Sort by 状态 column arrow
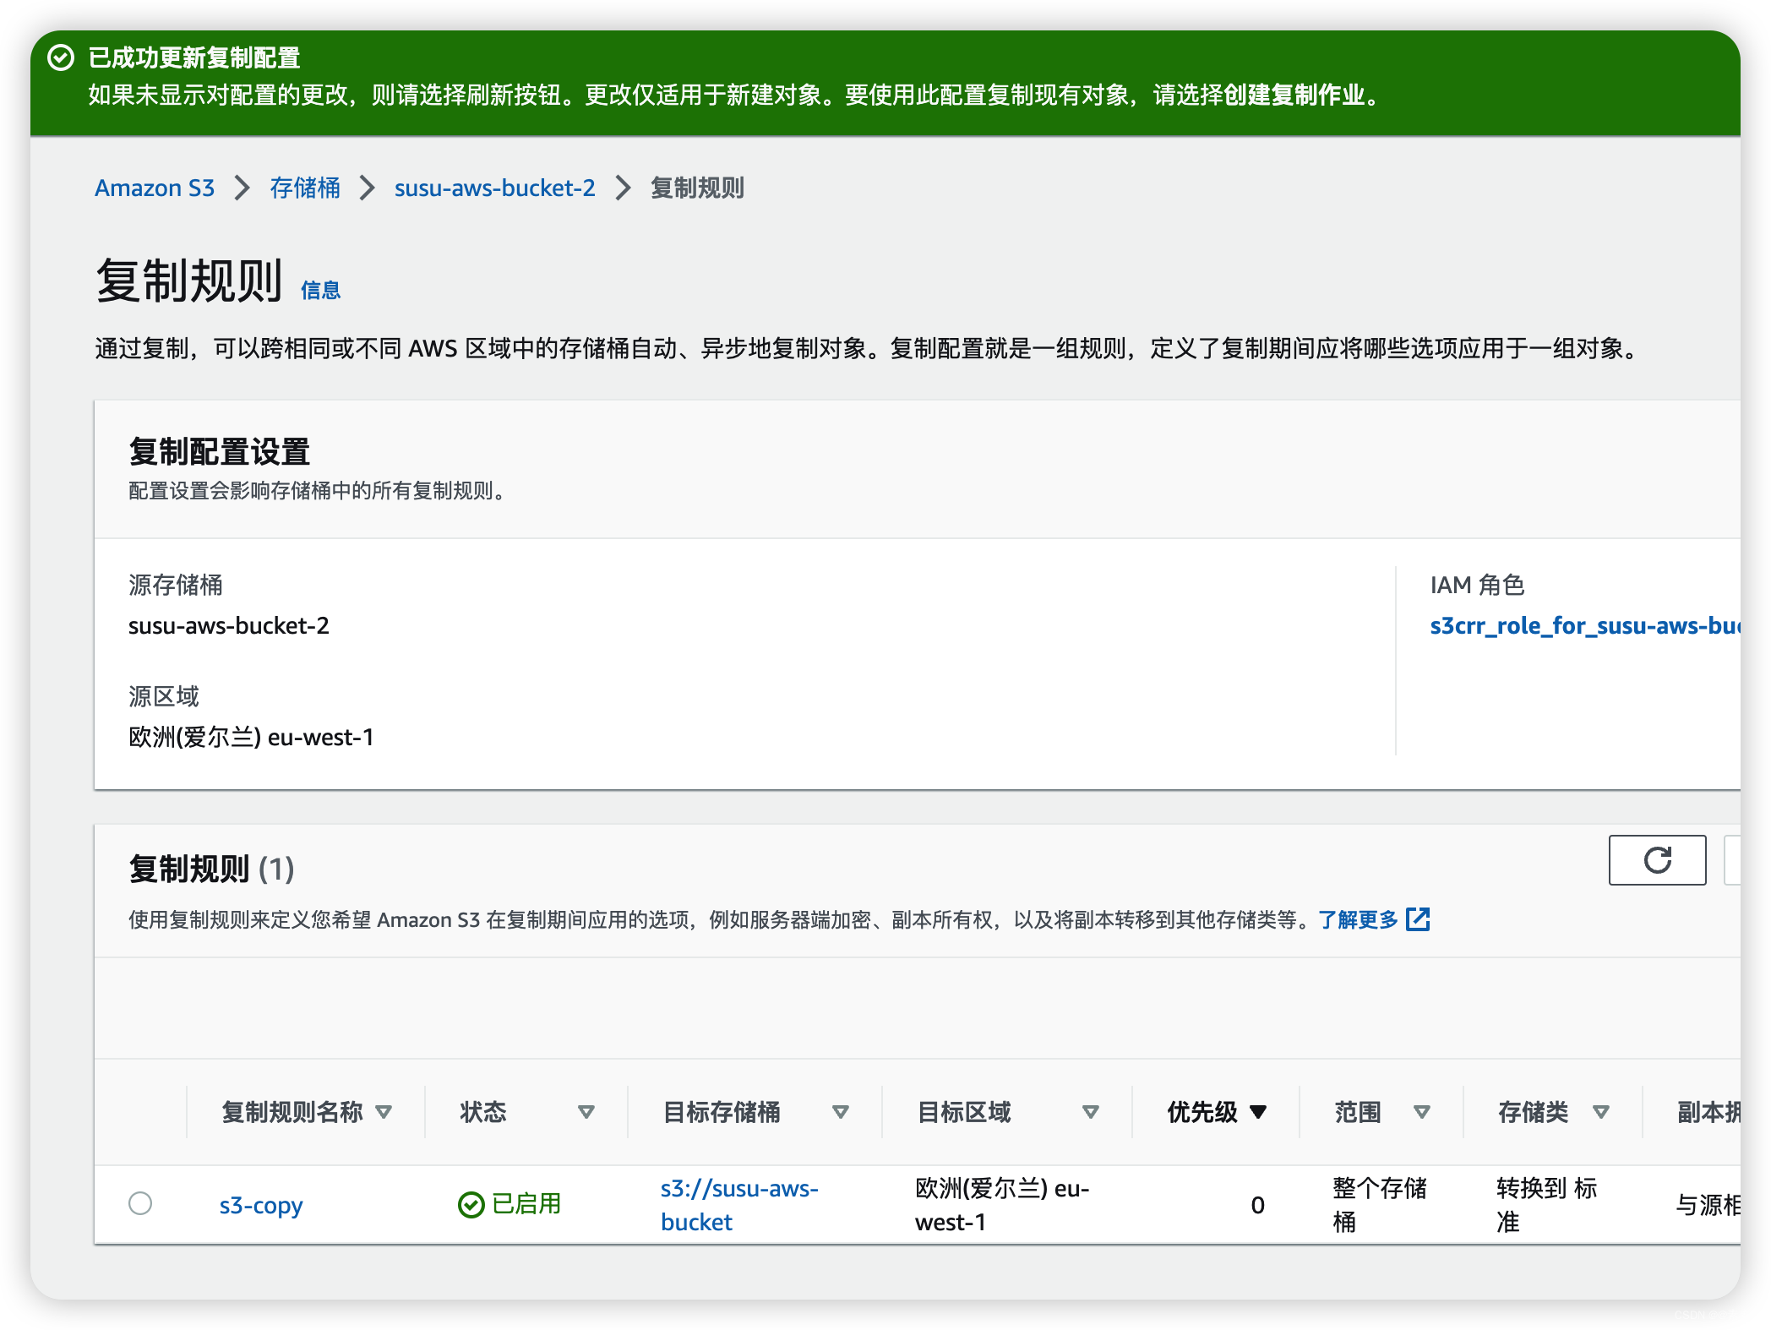The width and height of the screenshot is (1771, 1330). coord(586,1112)
